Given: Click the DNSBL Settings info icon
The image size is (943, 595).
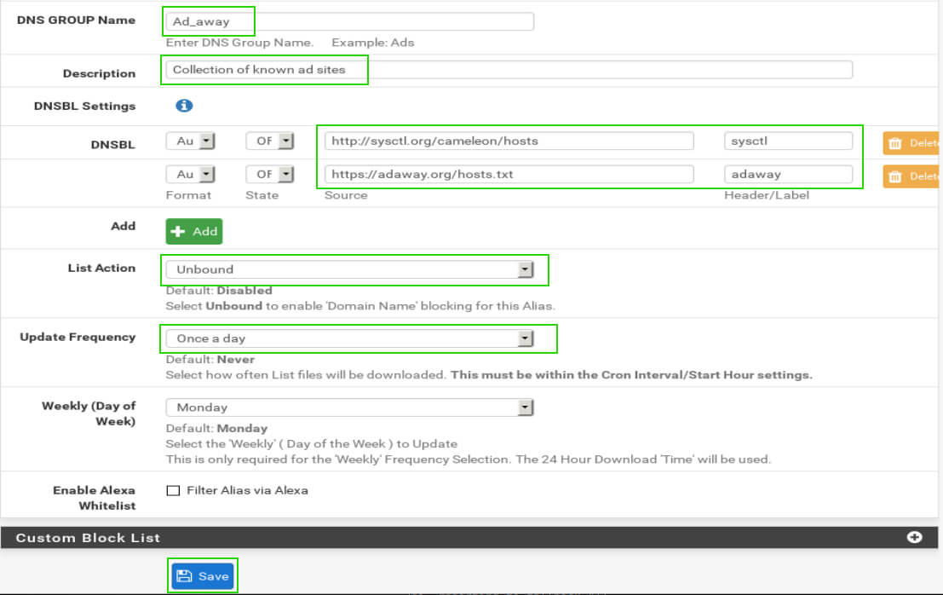Looking at the screenshot, I should coord(184,106).
